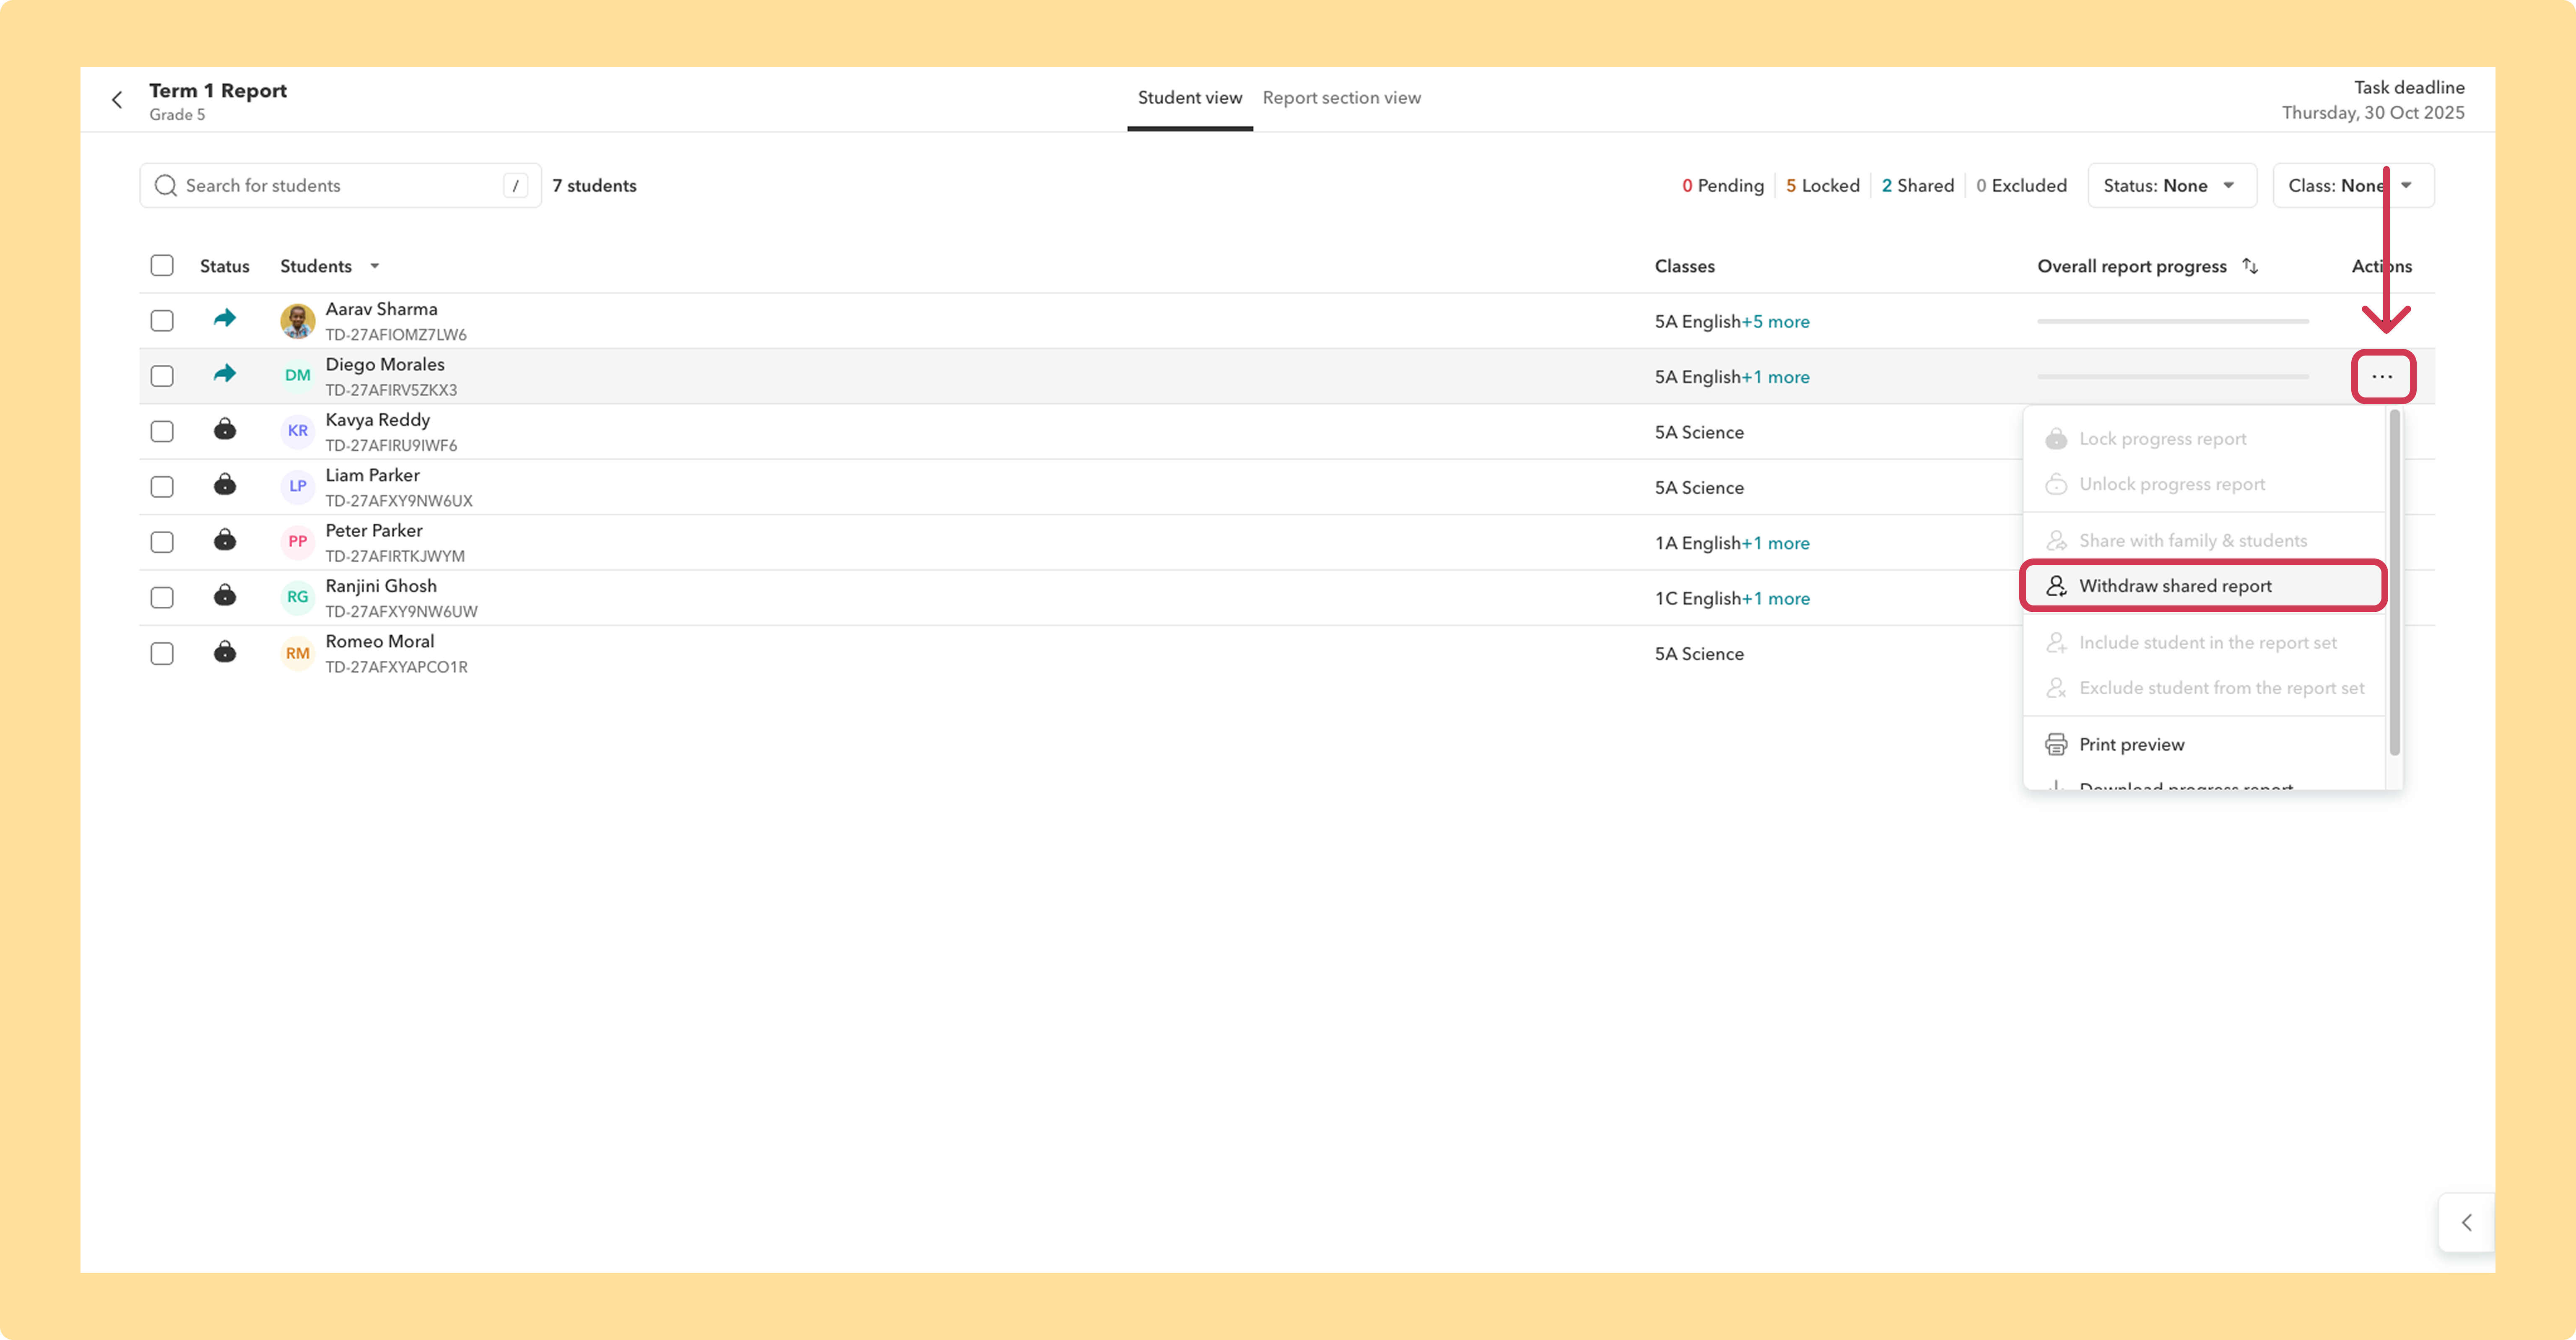Image resolution: width=2576 pixels, height=1340 pixels.
Task: Choose Withdraw shared report from the menu
Action: pyautogui.click(x=2204, y=586)
